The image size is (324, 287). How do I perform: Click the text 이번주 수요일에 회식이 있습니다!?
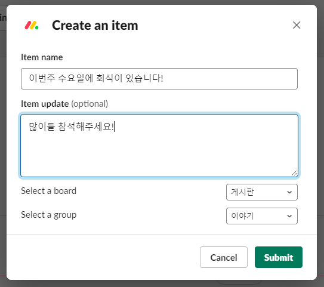[96, 78]
